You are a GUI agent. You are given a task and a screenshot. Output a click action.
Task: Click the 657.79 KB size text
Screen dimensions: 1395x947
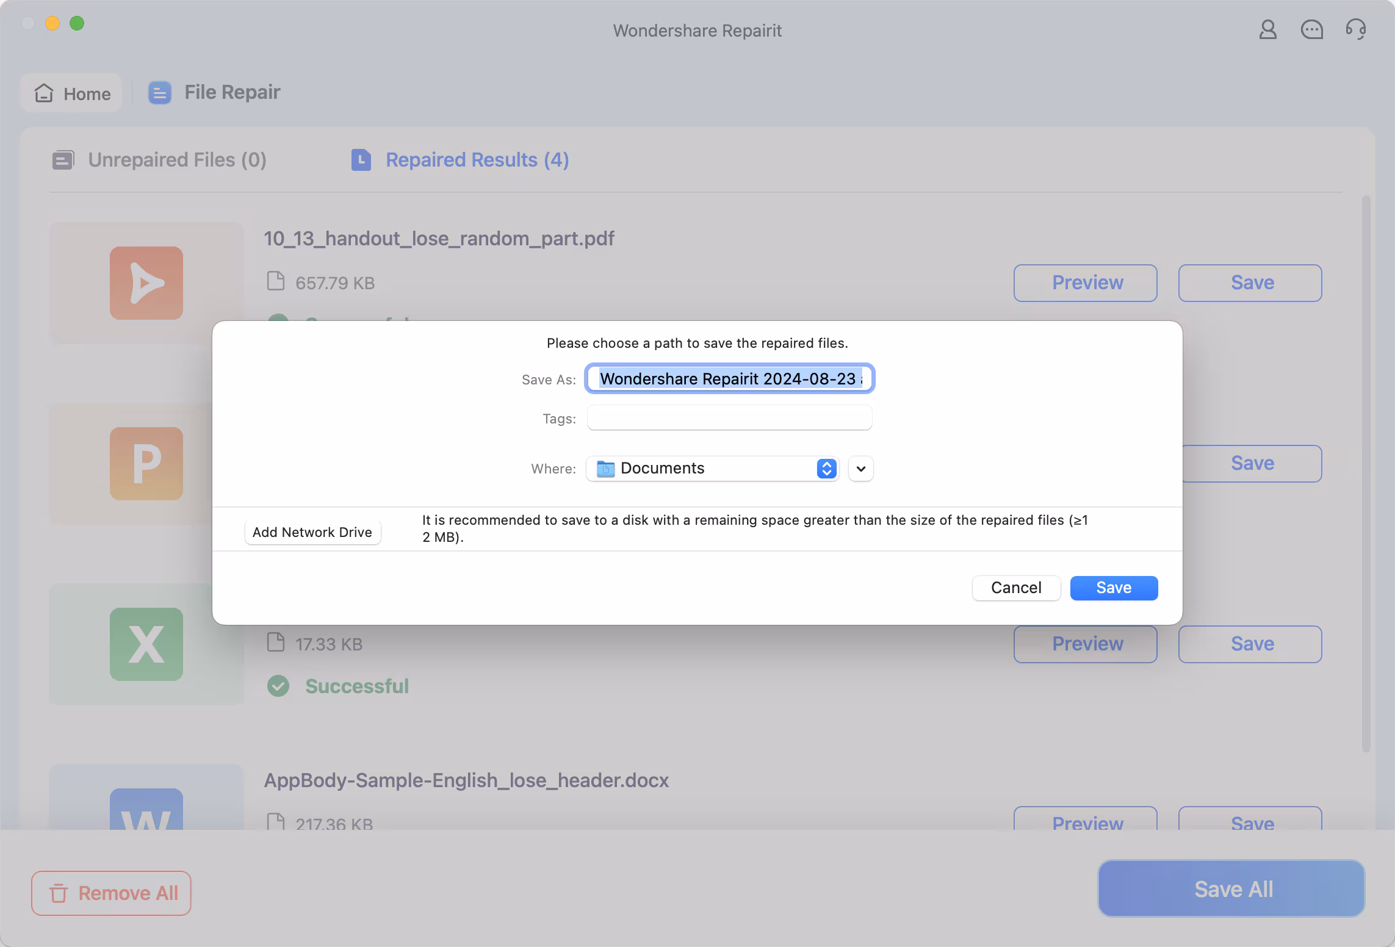click(335, 283)
